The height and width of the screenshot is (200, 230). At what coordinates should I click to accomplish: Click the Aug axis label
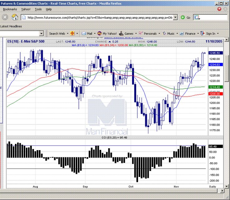(35, 187)
